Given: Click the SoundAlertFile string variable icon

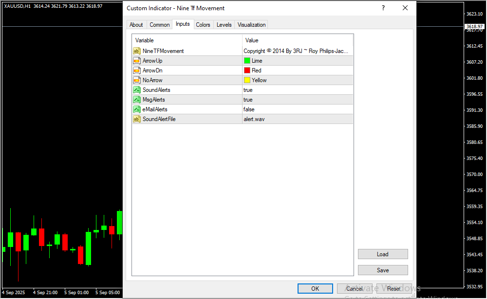Looking at the screenshot, I should [x=137, y=119].
